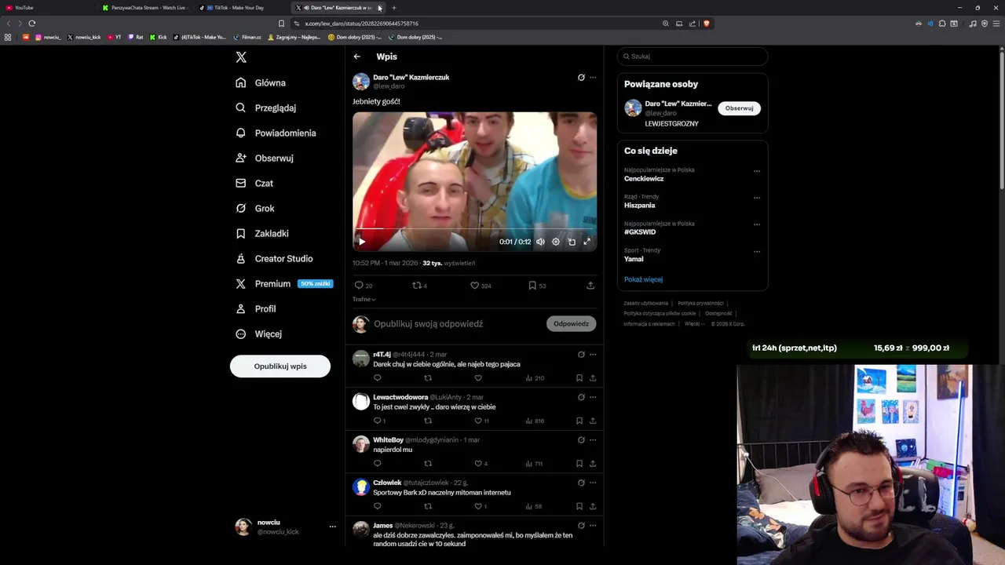1005x565 pixels.
Task: Open Przeglądaj in sidebar
Action: (x=266, y=108)
